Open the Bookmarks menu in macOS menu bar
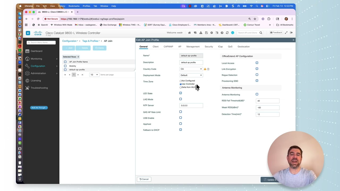 pyautogui.click(x=74, y=6)
